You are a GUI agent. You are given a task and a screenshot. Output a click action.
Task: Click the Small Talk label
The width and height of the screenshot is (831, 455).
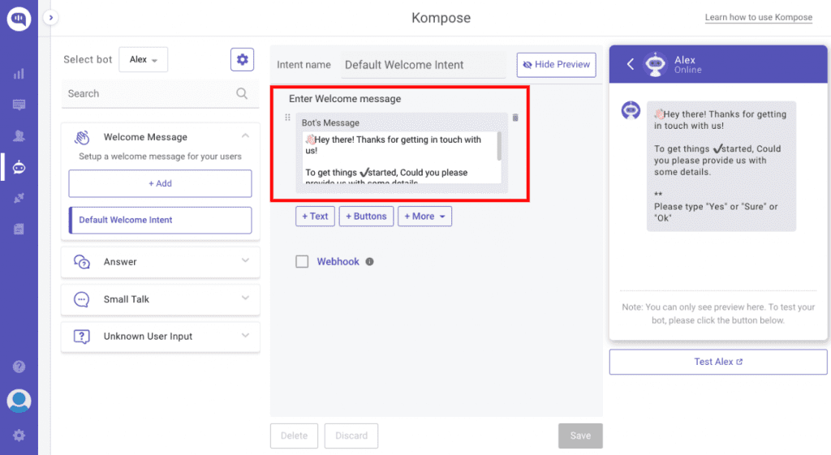point(126,299)
